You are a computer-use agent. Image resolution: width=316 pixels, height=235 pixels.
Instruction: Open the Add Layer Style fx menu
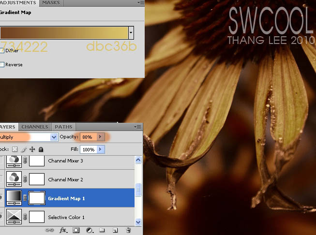(63, 230)
